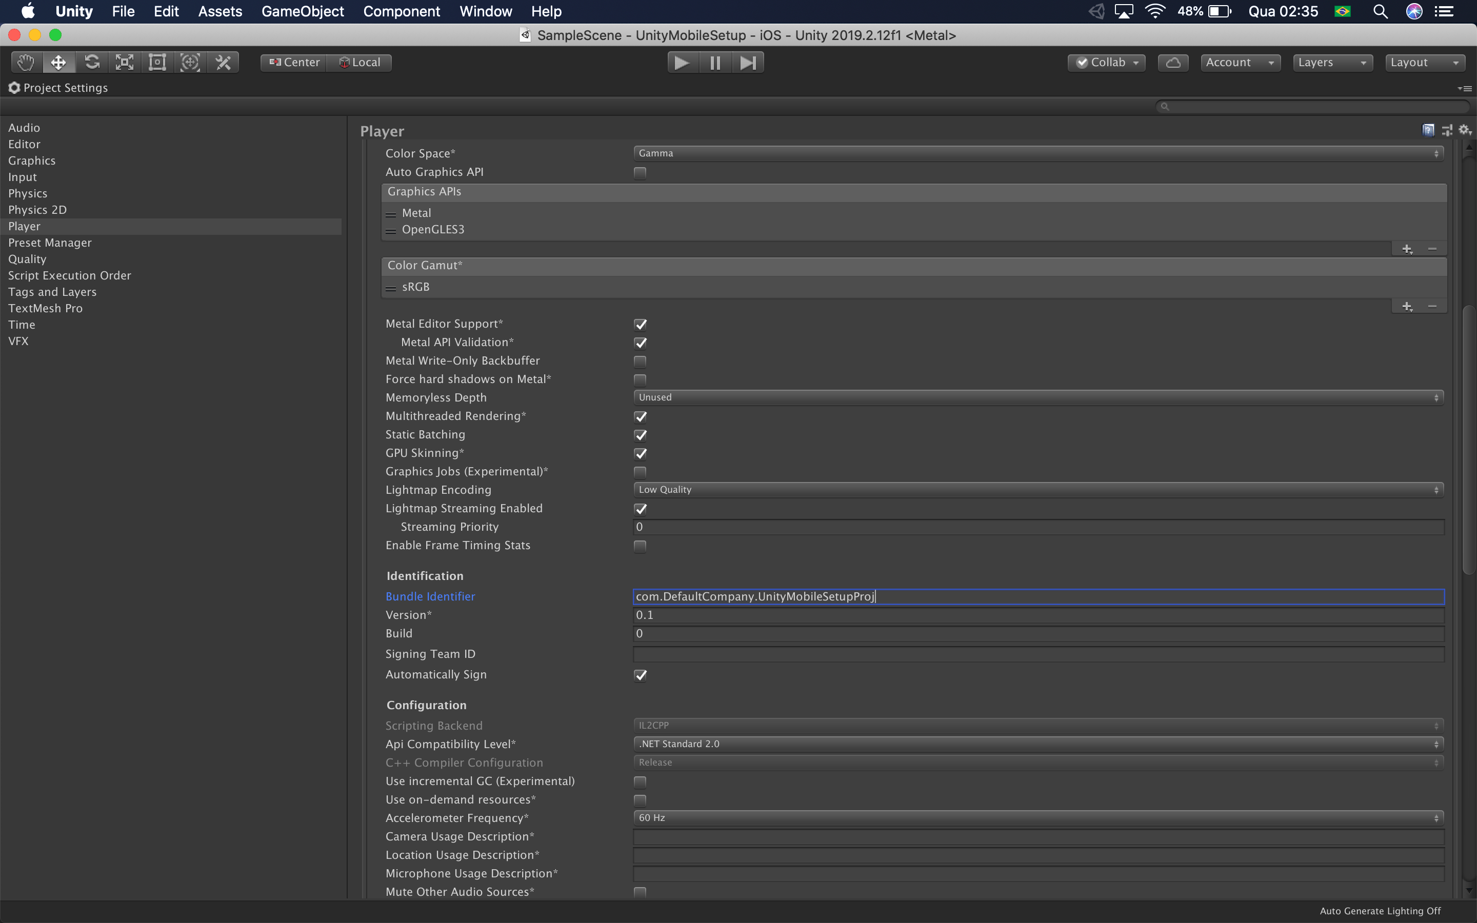
Task: Open the Component menu
Action: (402, 11)
